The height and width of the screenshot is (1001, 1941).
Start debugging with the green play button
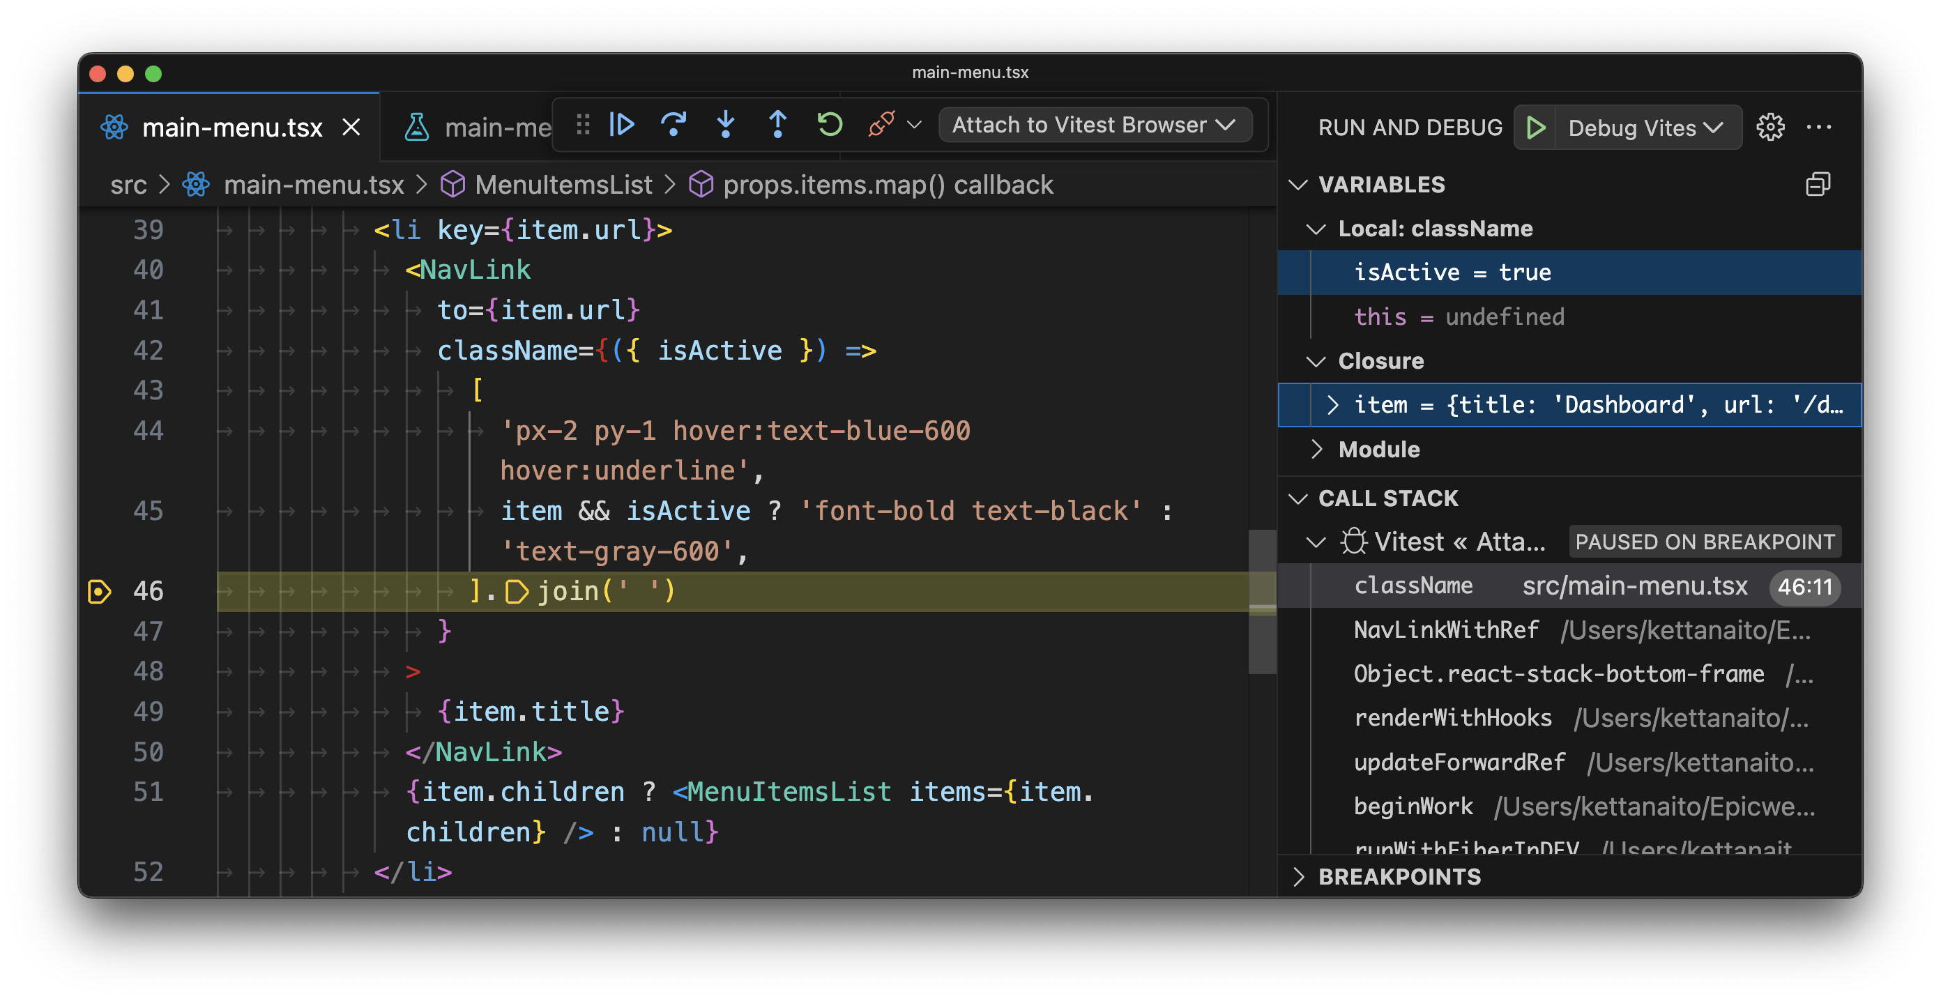pos(1536,128)
